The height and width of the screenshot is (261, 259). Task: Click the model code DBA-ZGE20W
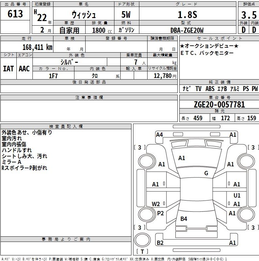pyautogui.click(x=187, y=30)
